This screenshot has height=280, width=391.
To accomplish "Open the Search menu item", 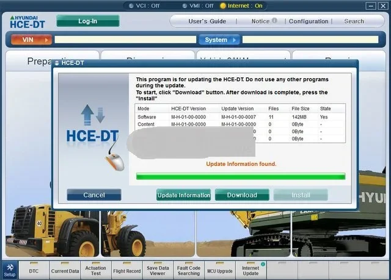I will [x=354, y=21].
